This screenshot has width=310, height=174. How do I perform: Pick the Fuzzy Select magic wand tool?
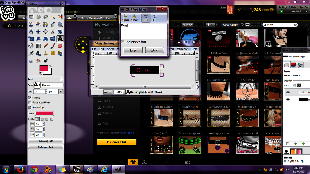point(53,17)
